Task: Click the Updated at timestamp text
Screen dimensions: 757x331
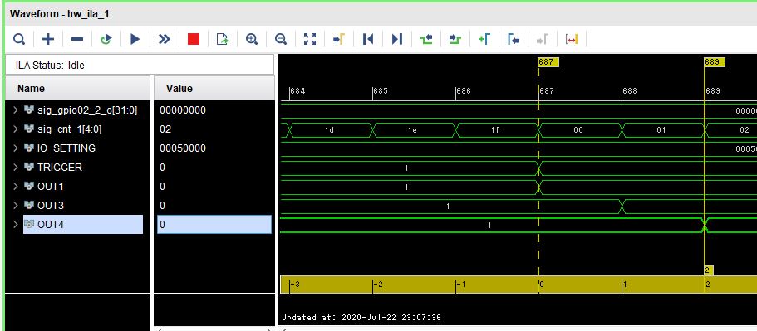Action: [361, 318]
